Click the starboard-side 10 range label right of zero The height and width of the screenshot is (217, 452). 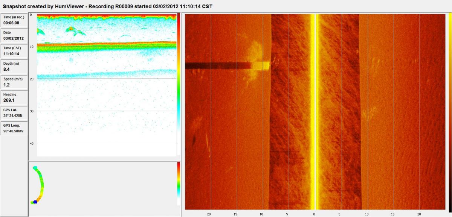(x=366, y=214)
